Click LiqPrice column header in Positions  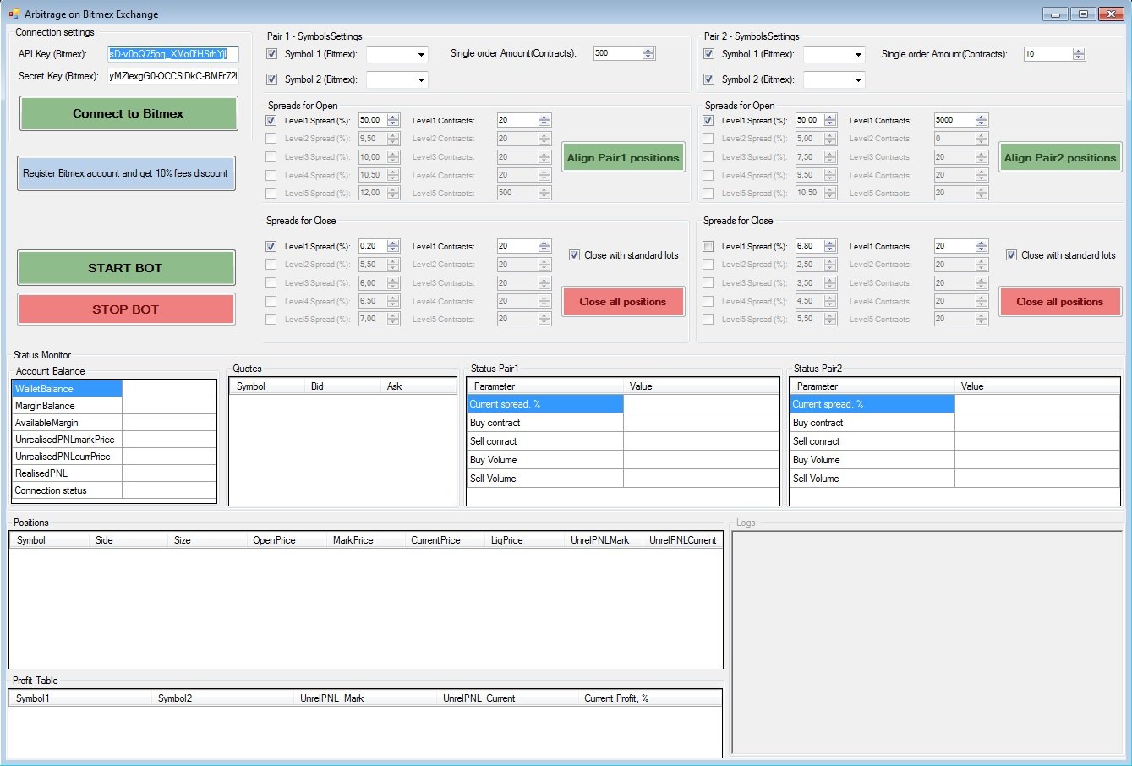[x=524, y=540]
